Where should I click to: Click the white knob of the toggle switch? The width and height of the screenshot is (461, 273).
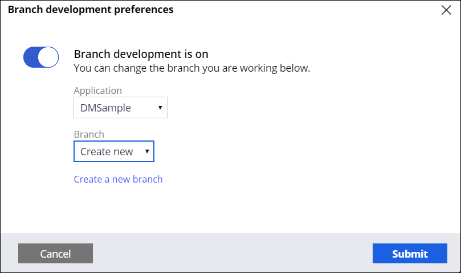50,57
